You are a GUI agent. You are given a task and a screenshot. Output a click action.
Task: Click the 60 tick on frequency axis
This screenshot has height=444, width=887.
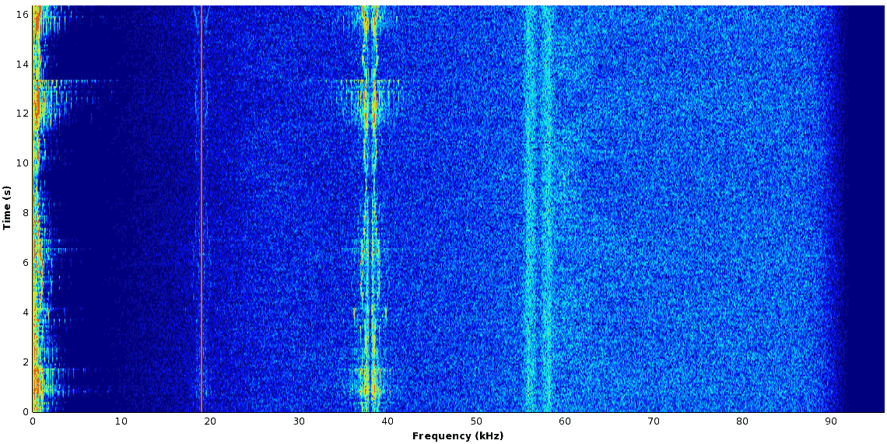pyautogui.click(x=565, y=421)
